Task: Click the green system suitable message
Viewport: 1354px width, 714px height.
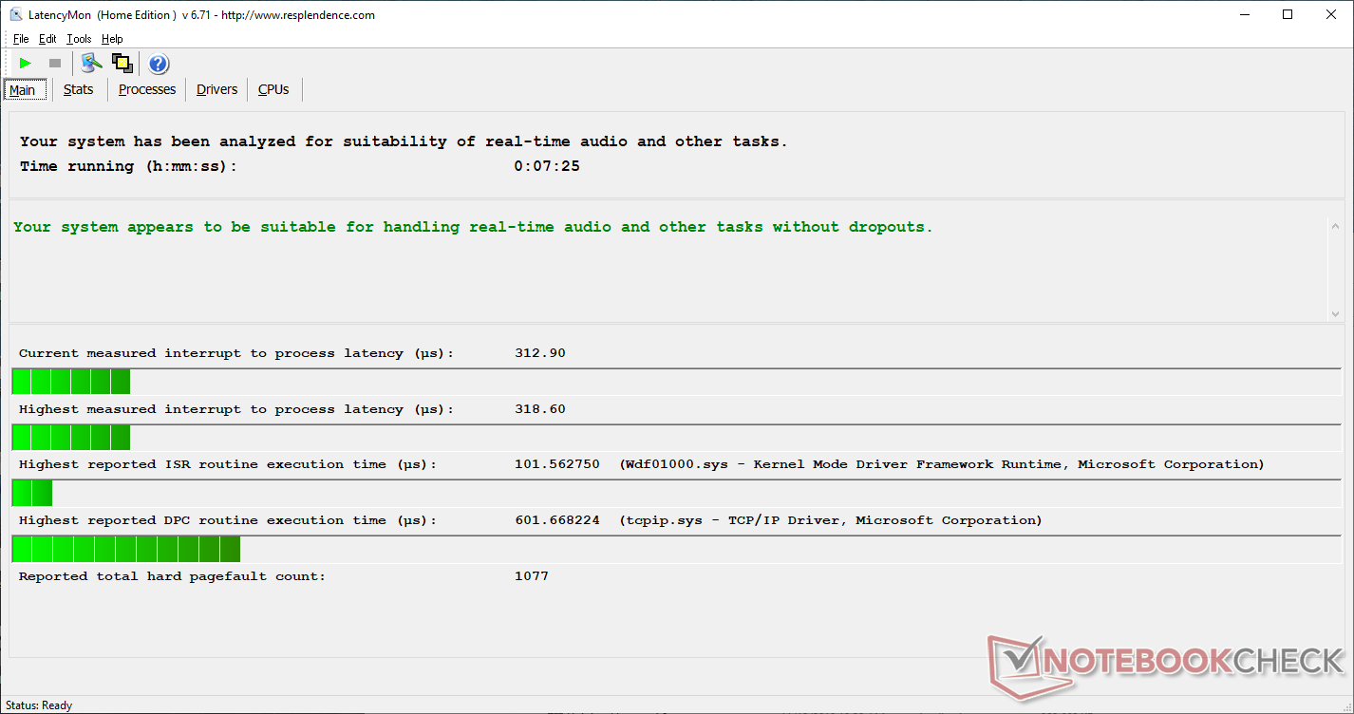Action: pyautogui.click(x=473, y=228)
